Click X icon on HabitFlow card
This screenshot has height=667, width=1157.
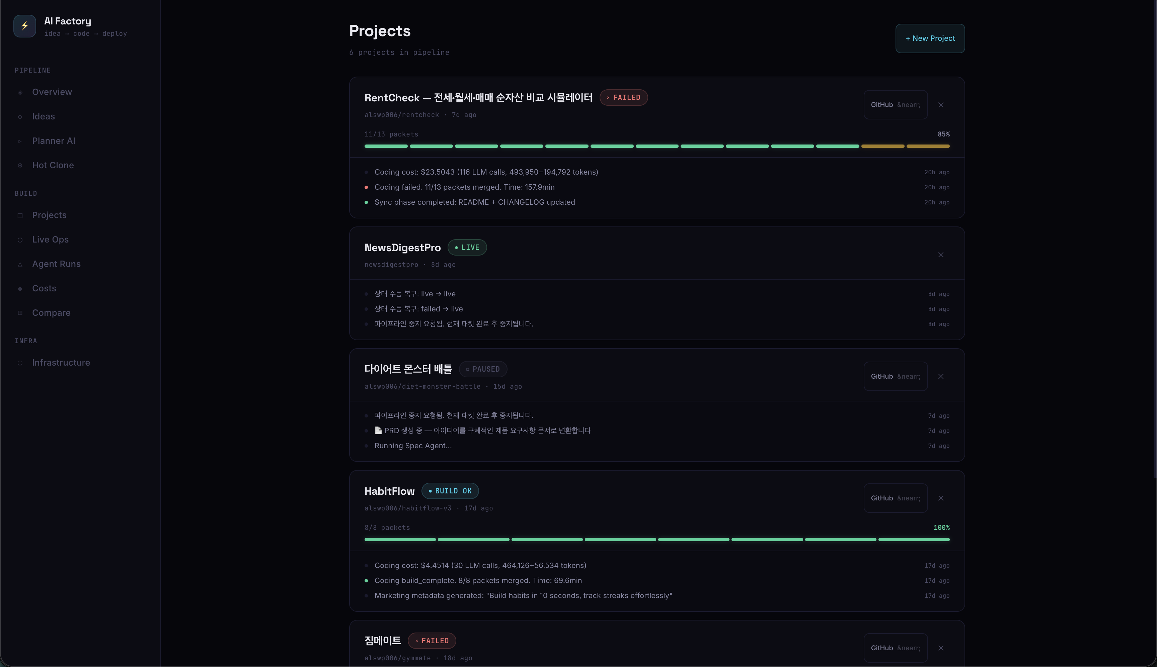(941, 498)
